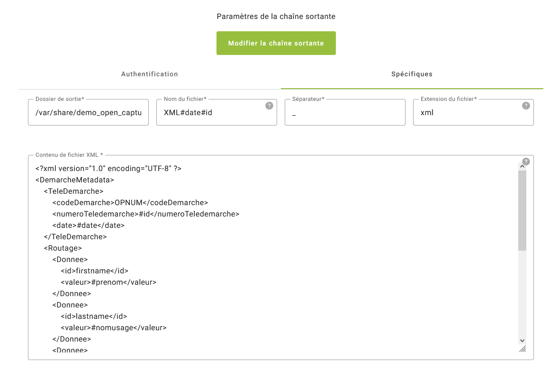Switch to the Authentification tab
The height and width of the screenshot is (370, 550).
pyautogui.click(x=150, y=74)
